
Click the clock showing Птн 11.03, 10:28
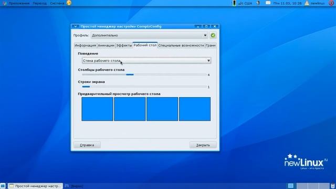[x=287, y=3]
